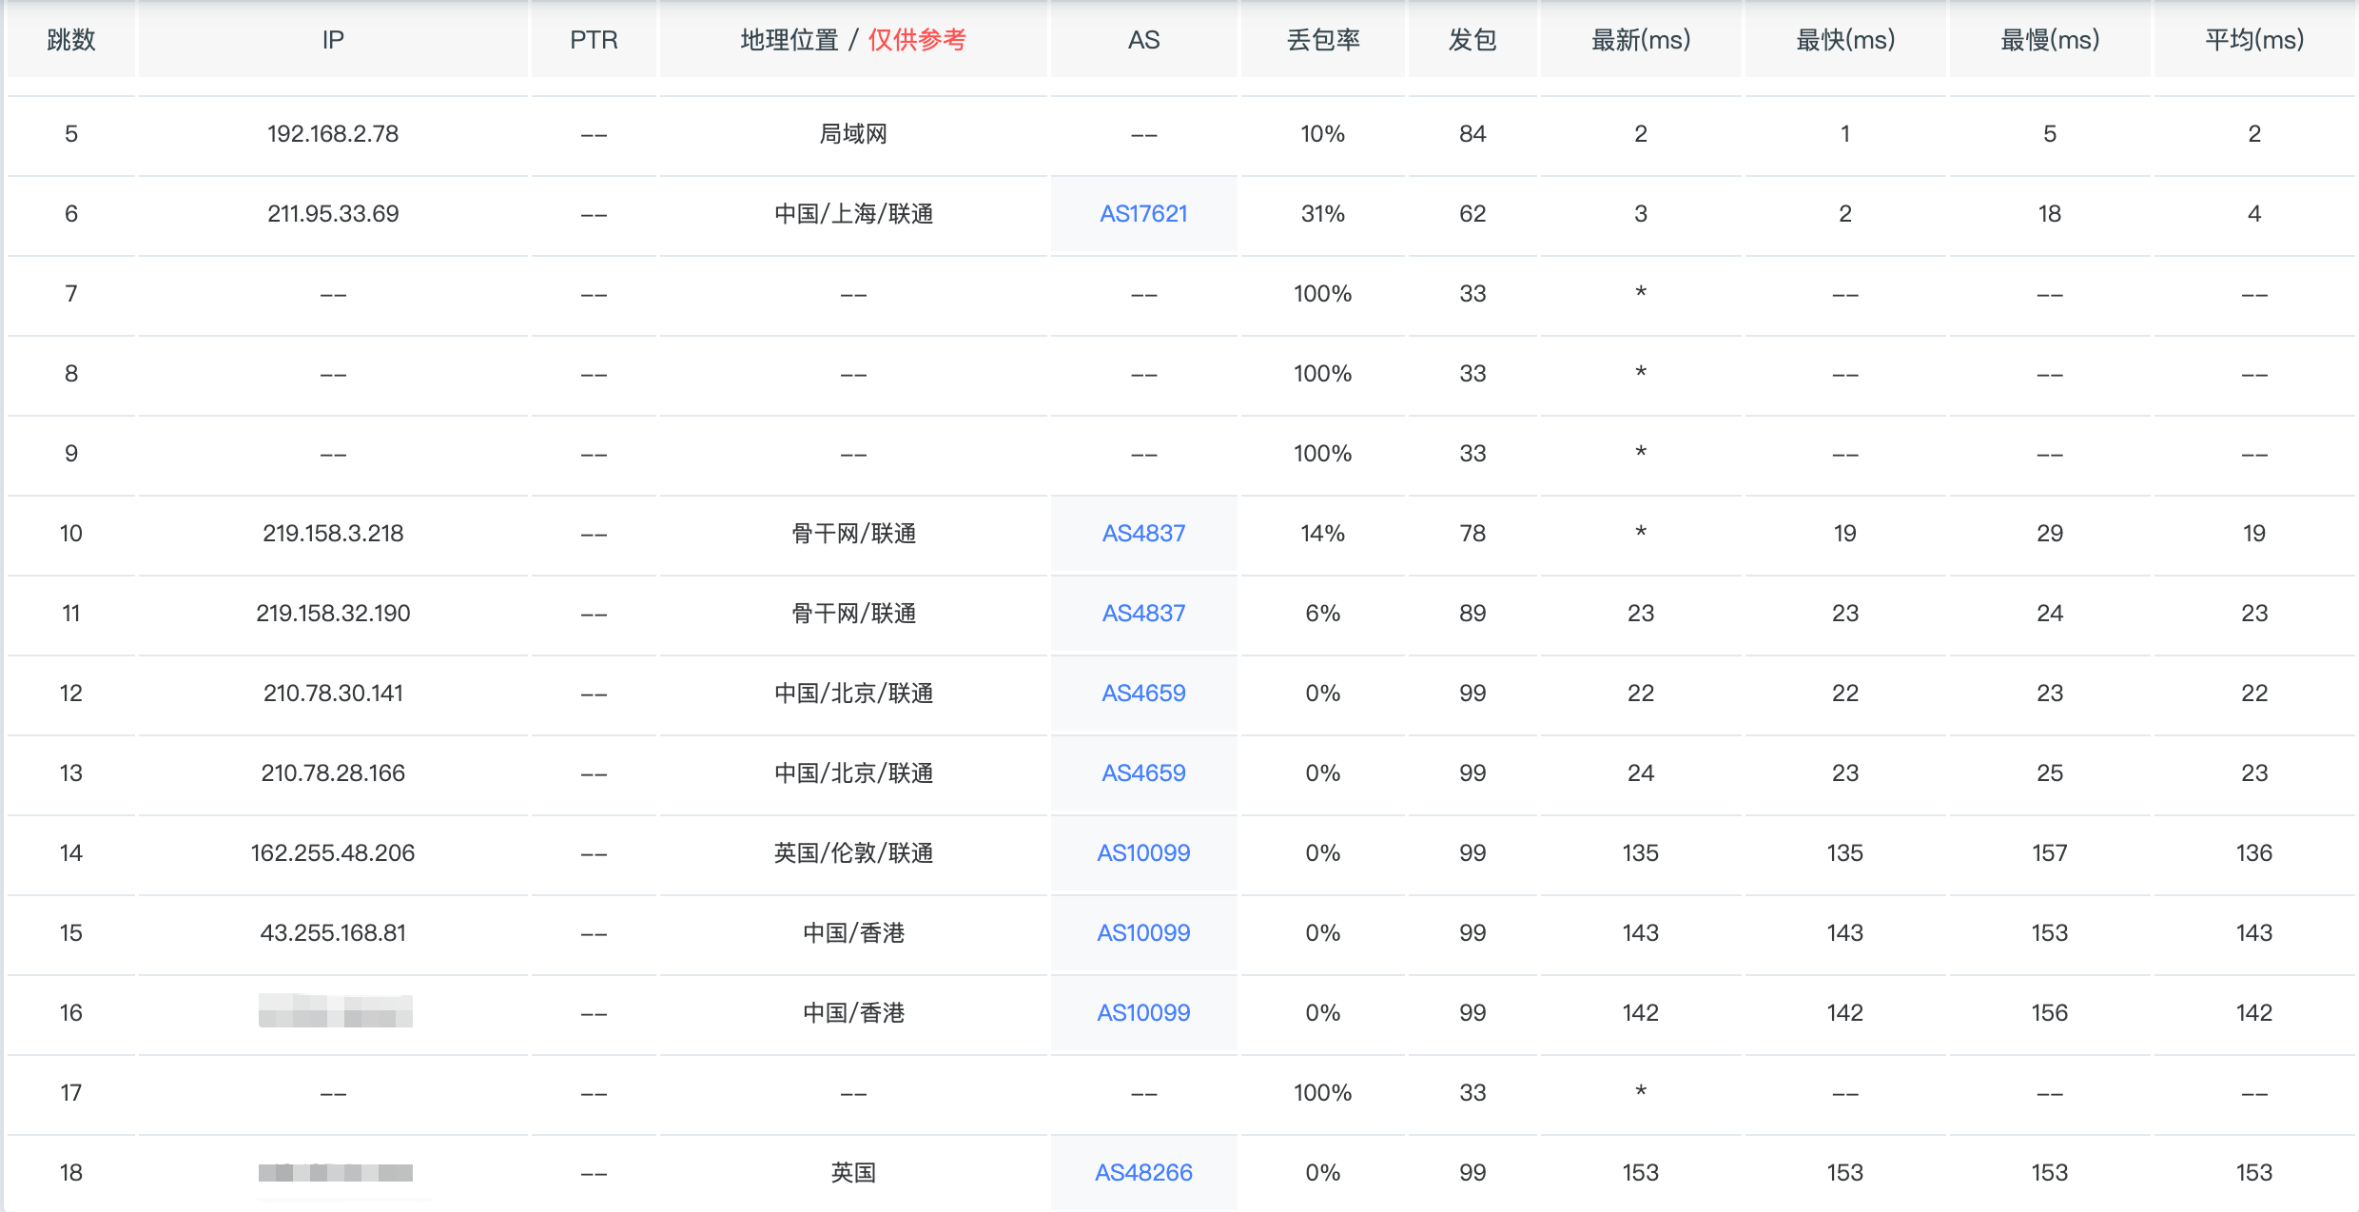Click the 仅供参考 red label
This screenshot has width=2359, height=1212.
point(917,40)
